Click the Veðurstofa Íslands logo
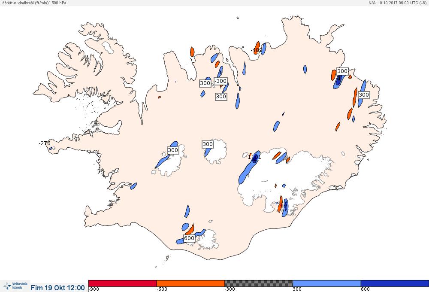 pos(15,286)
